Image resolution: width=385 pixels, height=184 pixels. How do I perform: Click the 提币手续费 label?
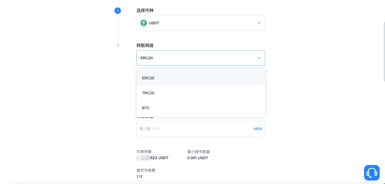(146, 170)
